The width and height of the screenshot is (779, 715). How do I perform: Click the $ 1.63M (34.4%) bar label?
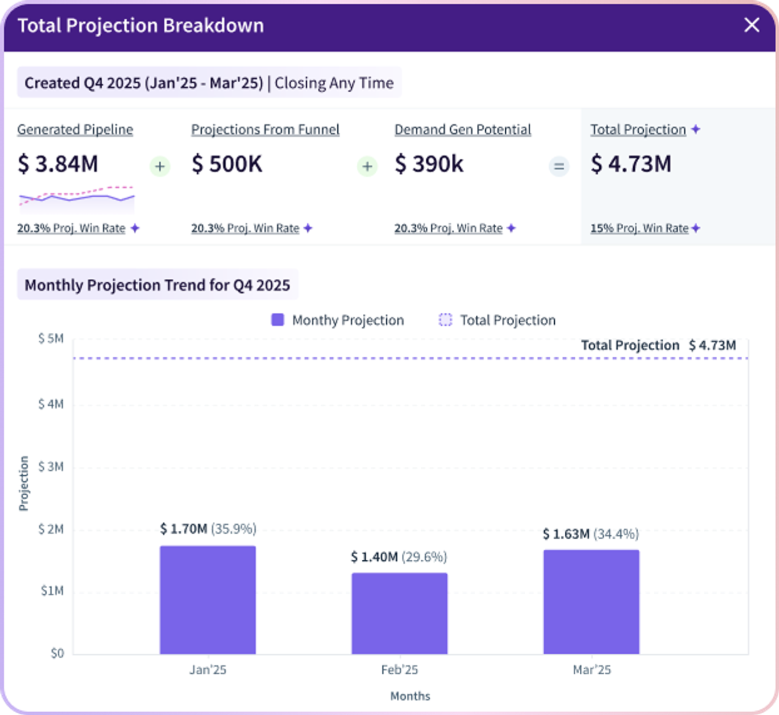point(591,534)
